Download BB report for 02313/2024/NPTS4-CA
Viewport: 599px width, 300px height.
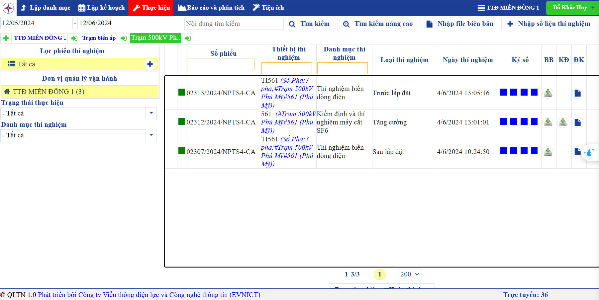(x=548, y=93)
